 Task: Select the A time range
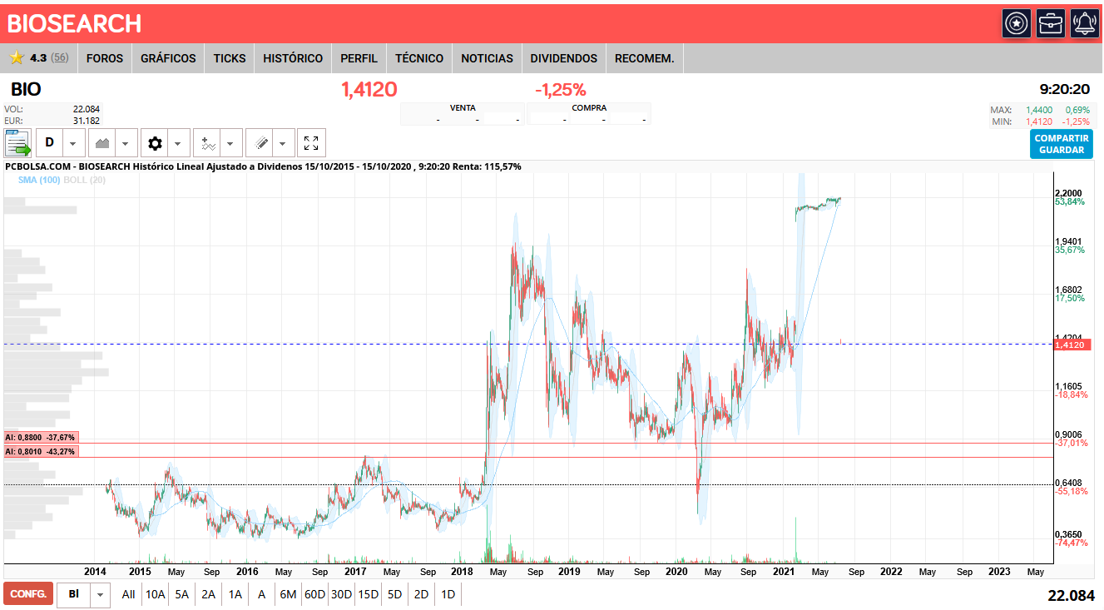click(x=261, y=594)
